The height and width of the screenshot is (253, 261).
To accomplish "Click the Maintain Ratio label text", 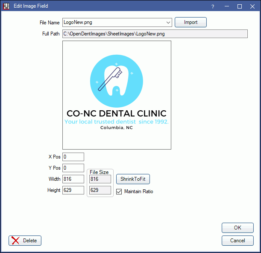I will click(139, 191).
